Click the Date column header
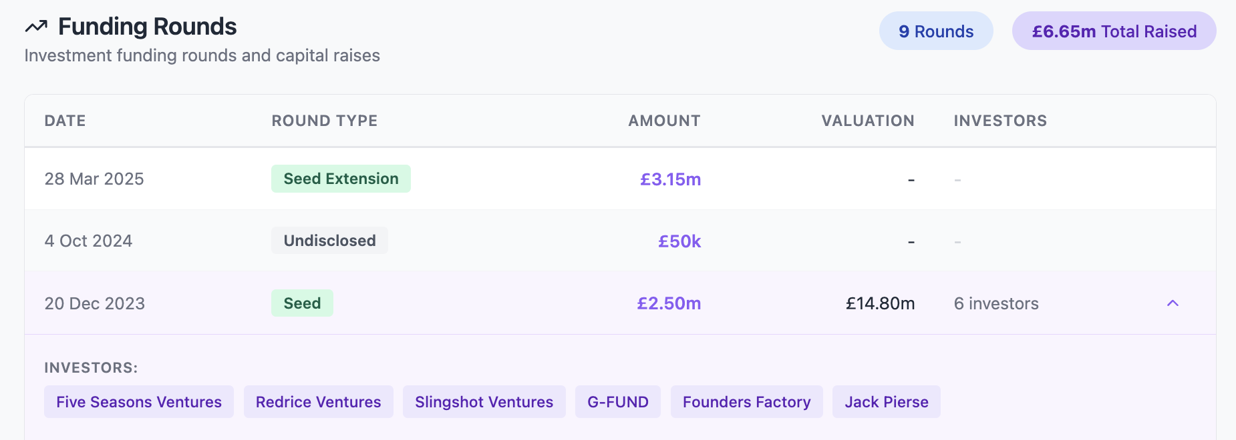Viewport: 1236px width, 440px height. [65, 121]
